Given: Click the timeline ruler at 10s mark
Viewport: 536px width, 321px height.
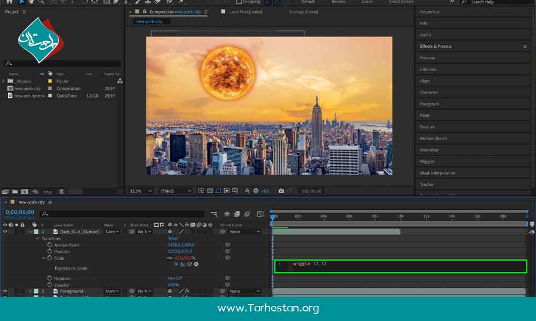Looking at the screenshot, I should pos(400,216).
